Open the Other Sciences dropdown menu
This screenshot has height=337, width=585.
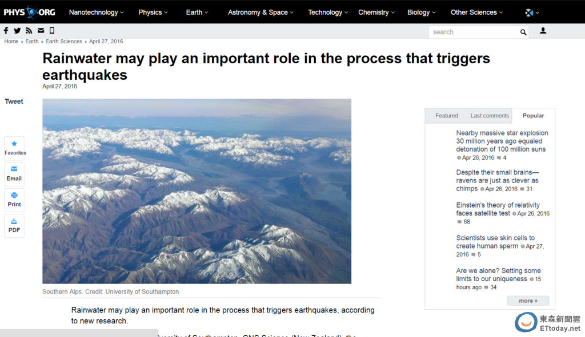click(x=476, y=12)
